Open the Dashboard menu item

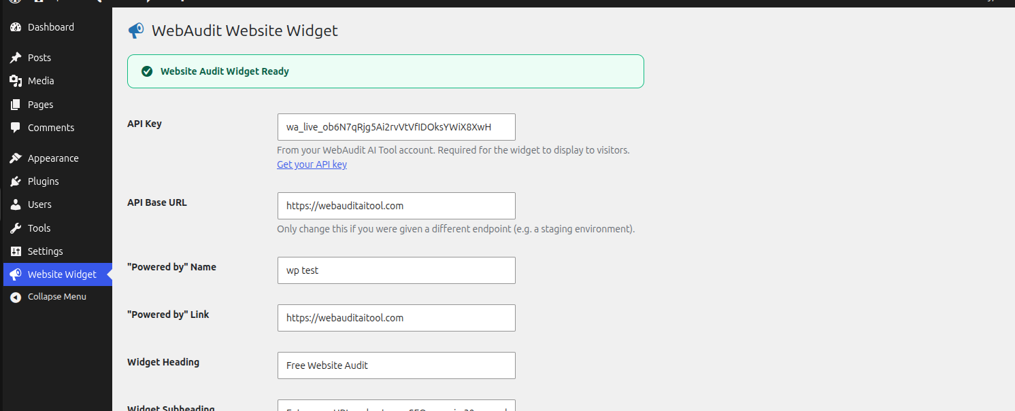tap(58, 27)
